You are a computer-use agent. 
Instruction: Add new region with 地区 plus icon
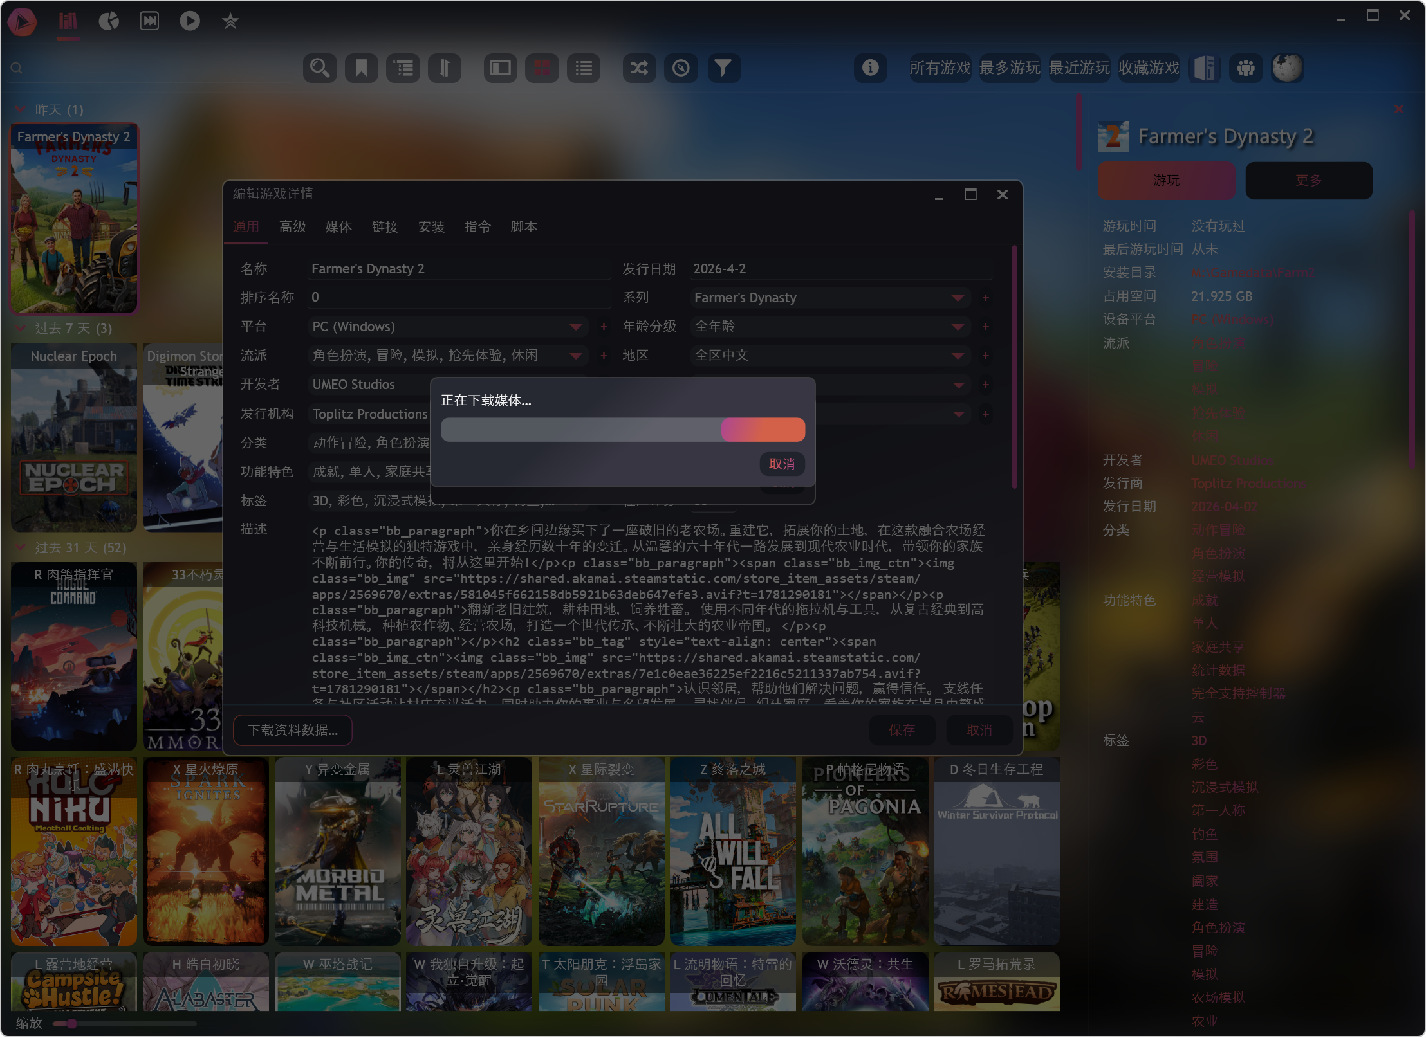pyautogui.click(x=985, y=356)
